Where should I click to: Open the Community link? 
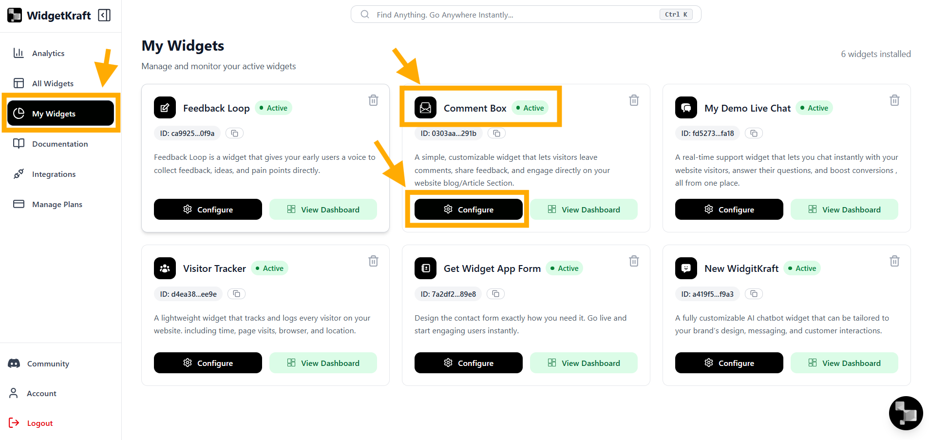click(48, 364)
